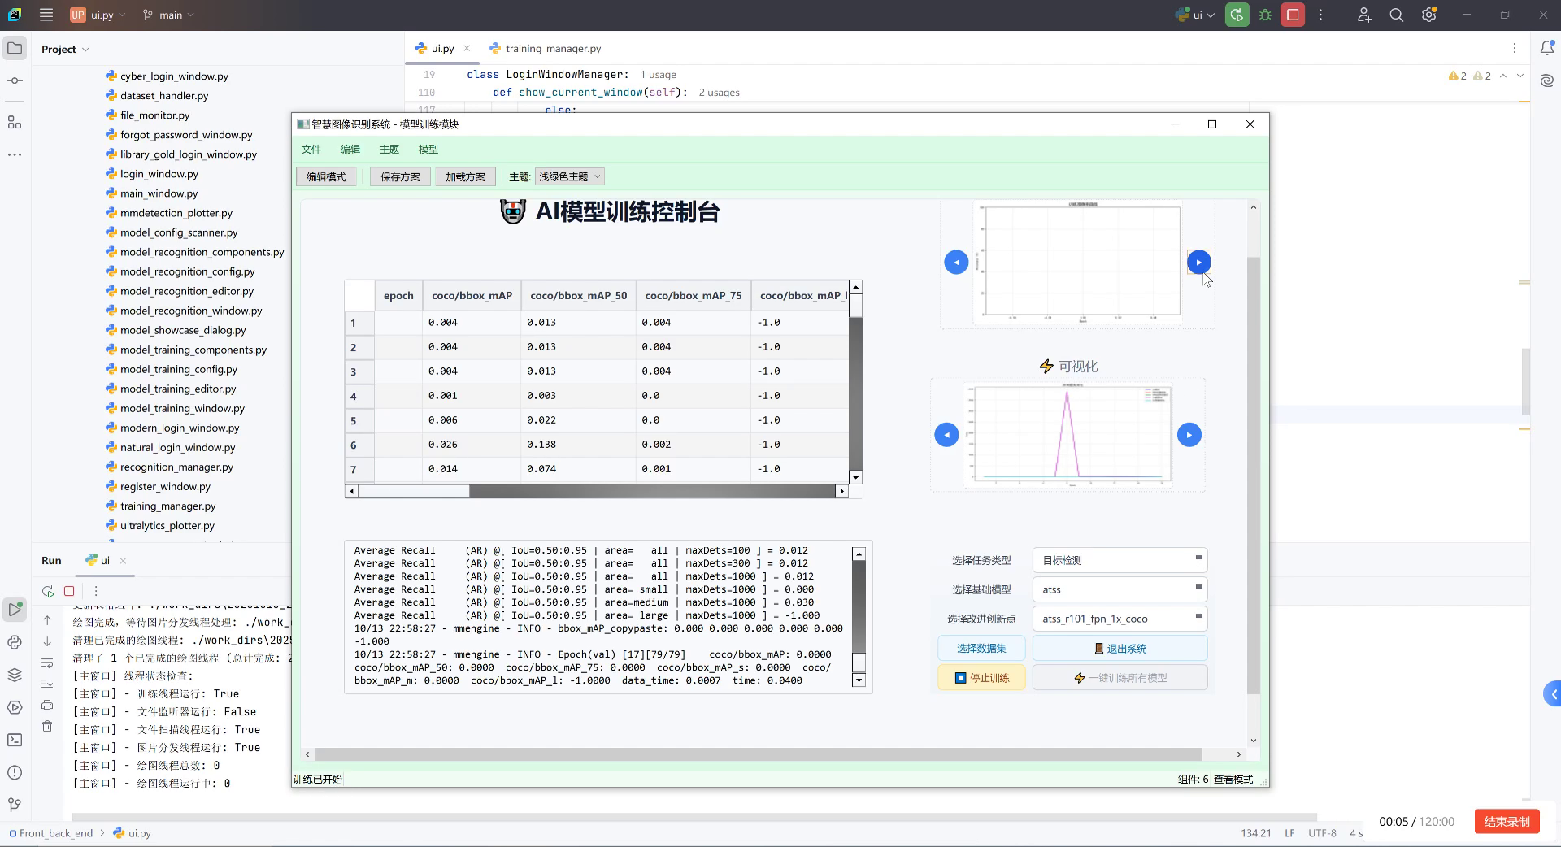The image size is (1561, 847).
Task: Open Search Everywhere magnifier
Action: point(1397,15)
